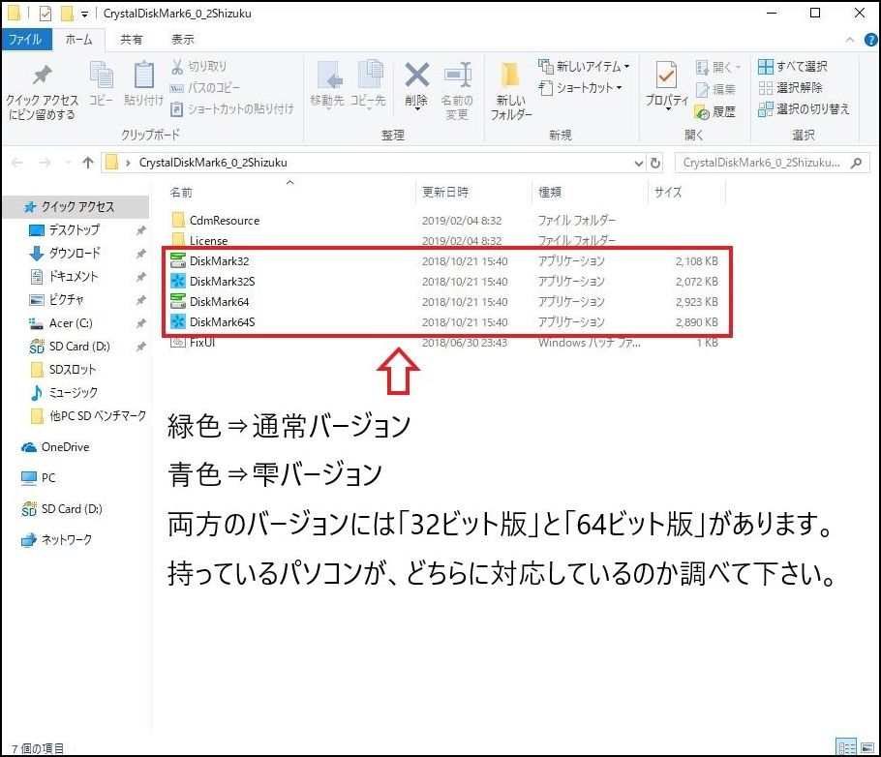The image size is (881, 757).
Task: Collapse the ribbon with the chevron
Action: coord(850,40)
